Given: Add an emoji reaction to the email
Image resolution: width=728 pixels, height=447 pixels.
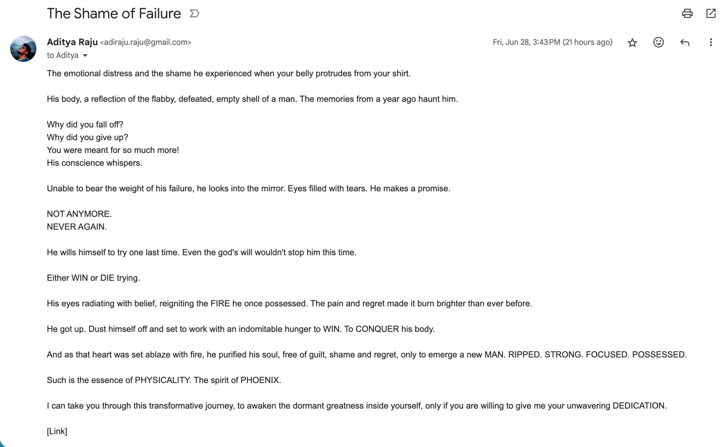Looking at the screenshot, I should click(x=658, y=42).
